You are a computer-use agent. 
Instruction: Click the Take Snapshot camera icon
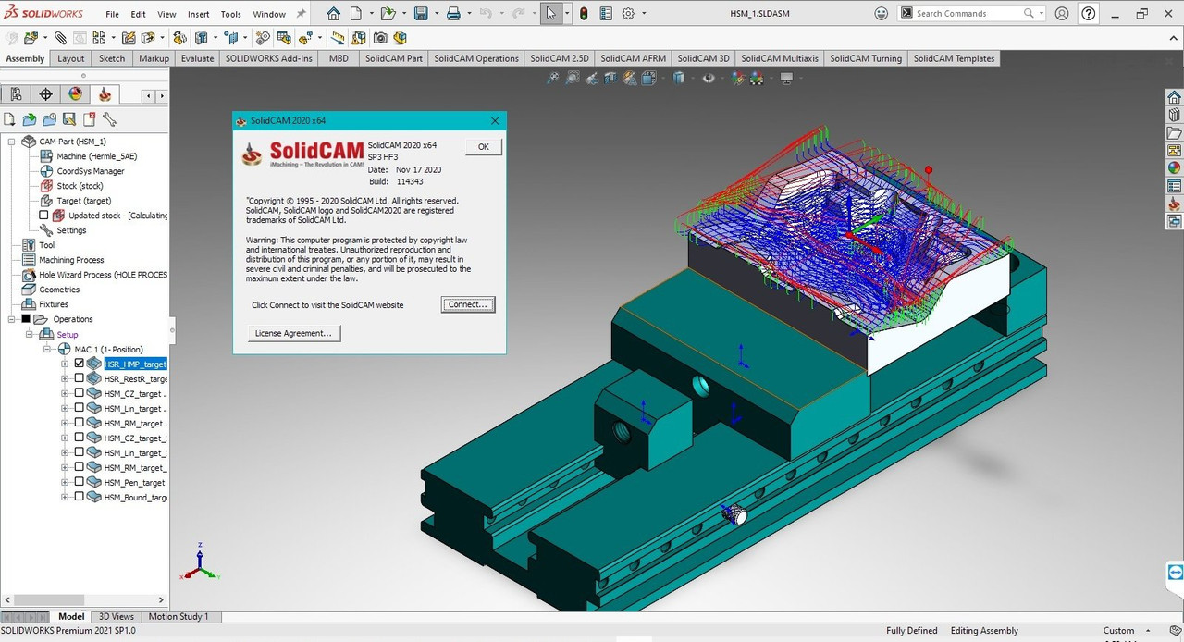(x=380, y=38)
